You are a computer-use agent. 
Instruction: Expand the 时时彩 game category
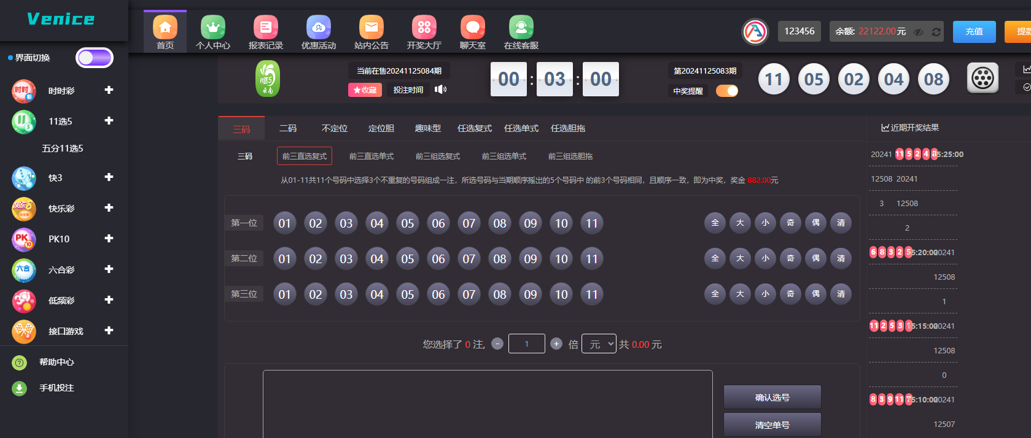109,90
